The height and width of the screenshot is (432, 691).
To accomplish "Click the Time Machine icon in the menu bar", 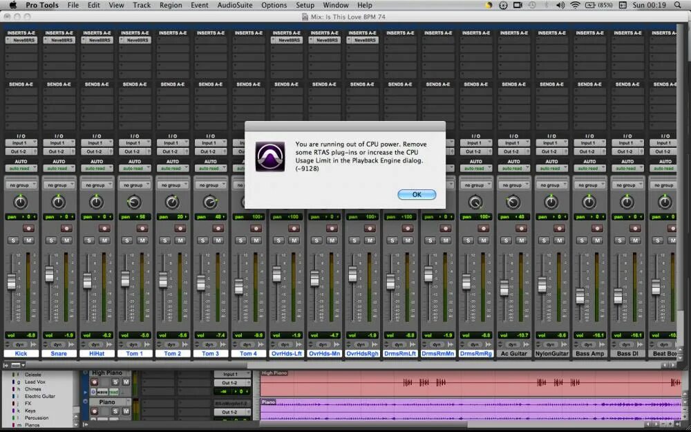I will (532, 6).
